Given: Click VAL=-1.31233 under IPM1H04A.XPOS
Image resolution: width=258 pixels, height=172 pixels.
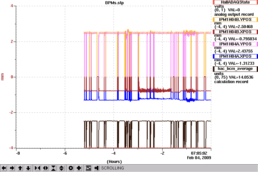Looking at the screenshot, I should click(241, 63).
